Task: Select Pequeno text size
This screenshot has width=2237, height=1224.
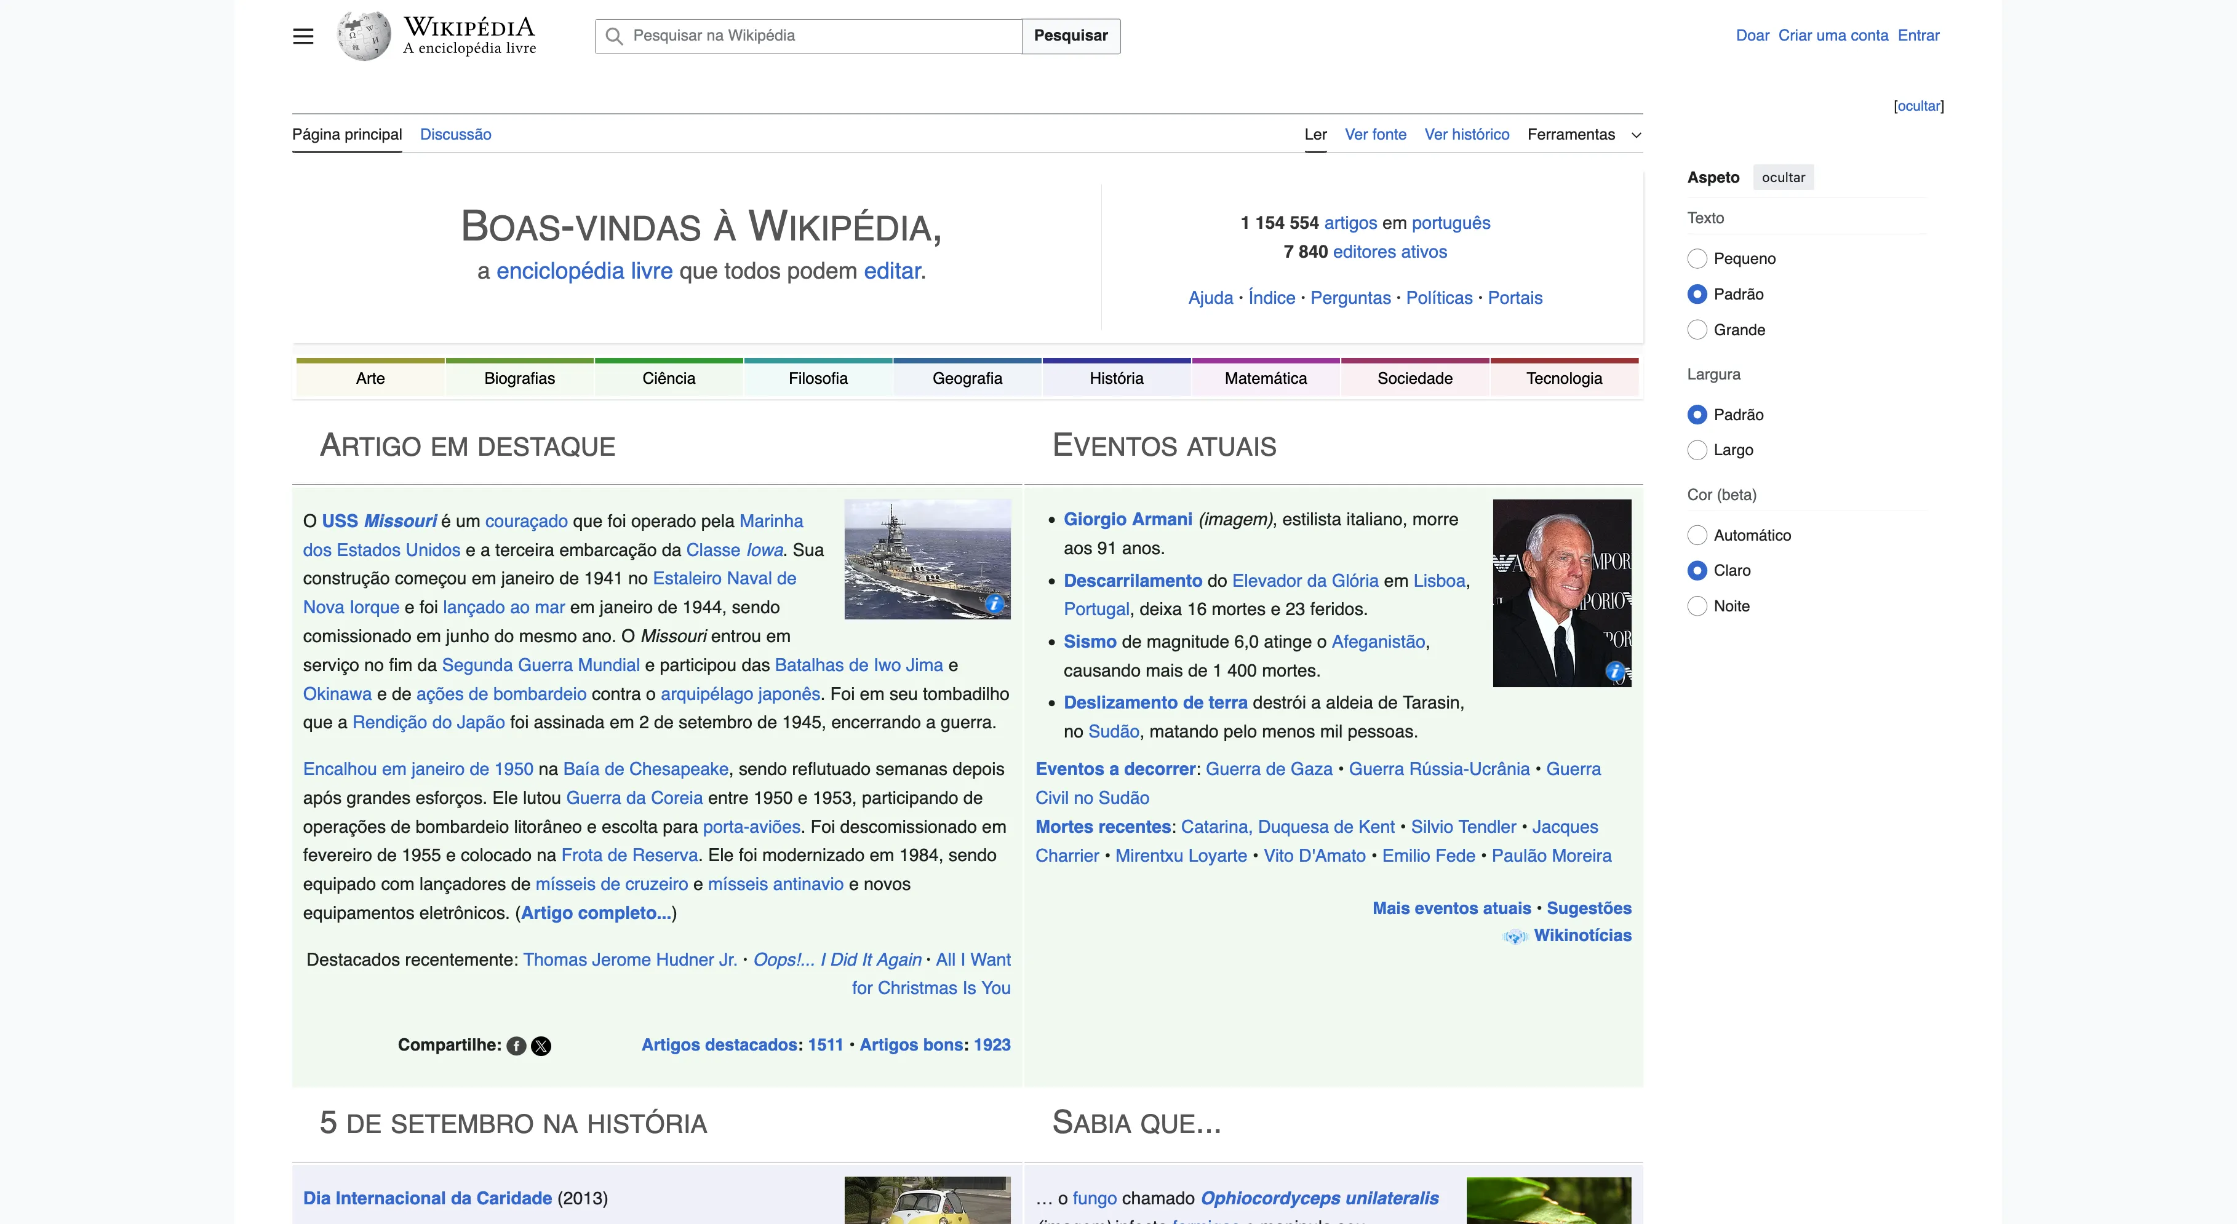Action: (x=1697, y=259)
